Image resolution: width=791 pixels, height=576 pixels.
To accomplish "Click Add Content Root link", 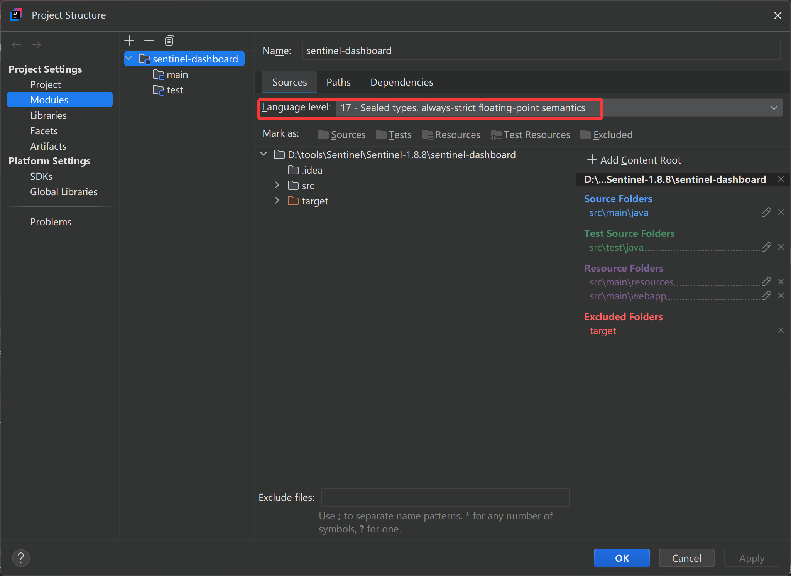I will [x=634, y=160].
